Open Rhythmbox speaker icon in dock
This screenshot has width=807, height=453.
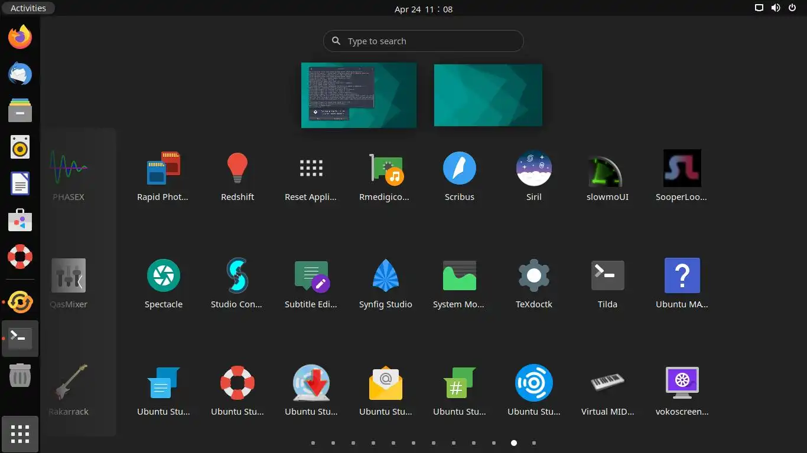[x=20, y=147]
